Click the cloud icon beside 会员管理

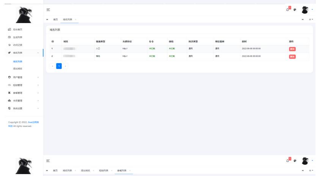pyautogui.click(x=9, y=101)
